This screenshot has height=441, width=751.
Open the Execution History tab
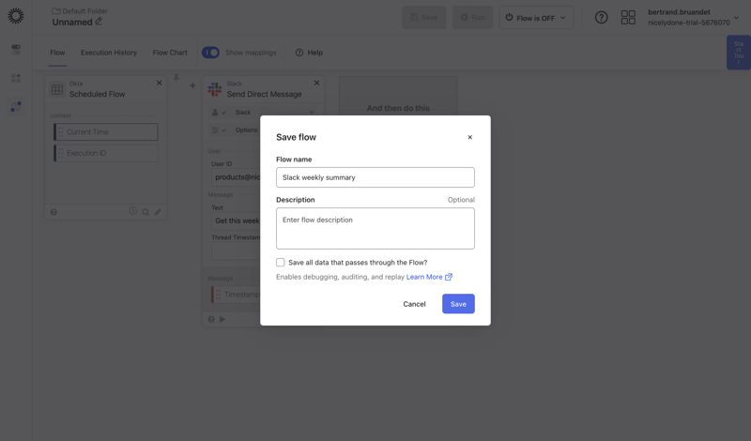click(109, 53)
